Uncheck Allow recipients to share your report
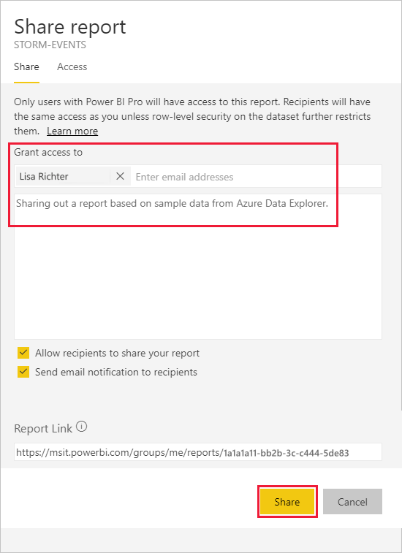 point(23,353)
